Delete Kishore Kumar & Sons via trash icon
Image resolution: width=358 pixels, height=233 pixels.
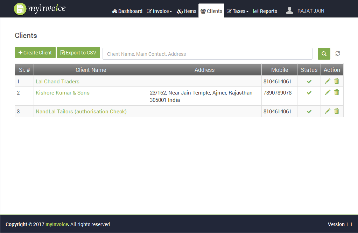click(337, 92)
